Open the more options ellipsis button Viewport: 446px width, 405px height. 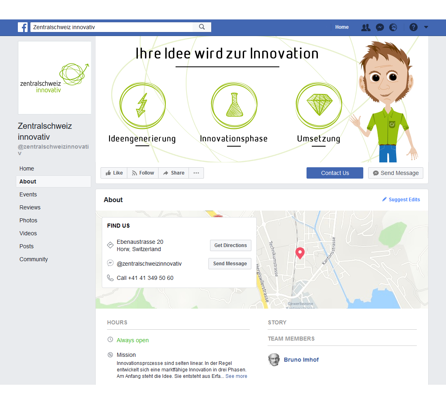pyautogui.click(x=196, y=173)
